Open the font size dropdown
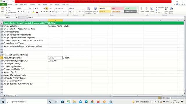 (33, 8)
